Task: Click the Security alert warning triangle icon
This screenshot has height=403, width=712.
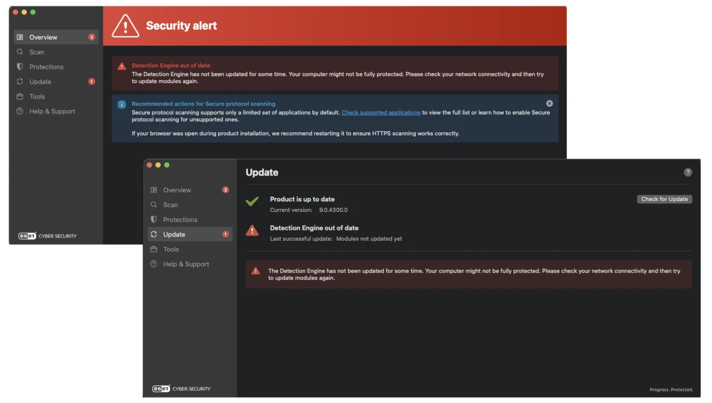Action: [x=125, y=26]
